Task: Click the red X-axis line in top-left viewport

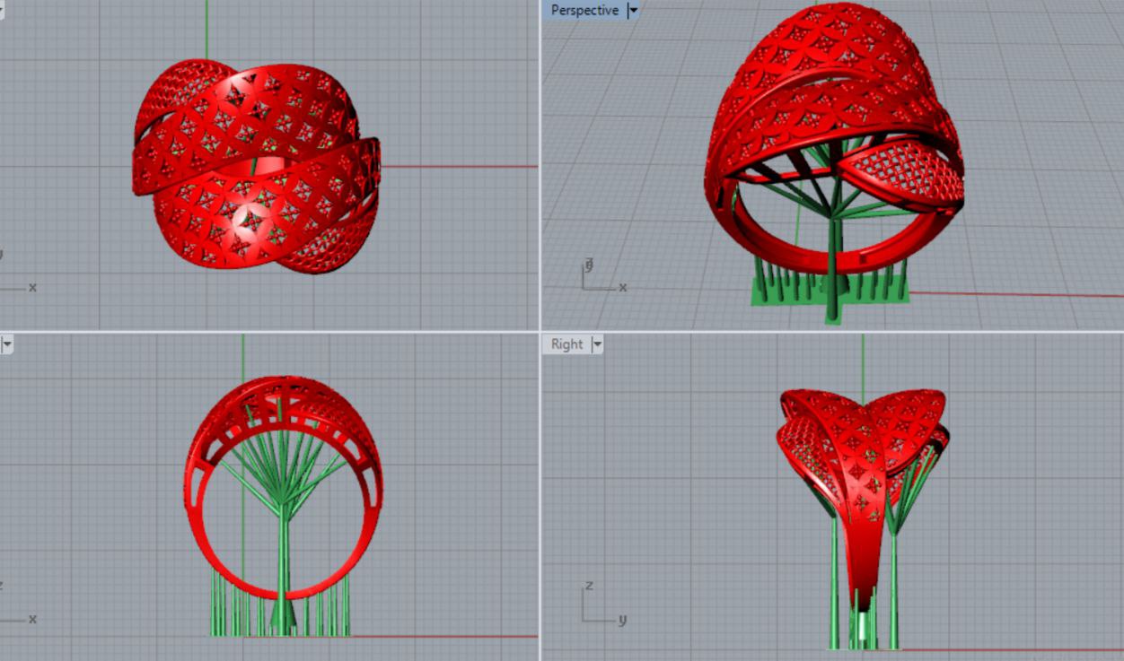Action: pos(458,166)
